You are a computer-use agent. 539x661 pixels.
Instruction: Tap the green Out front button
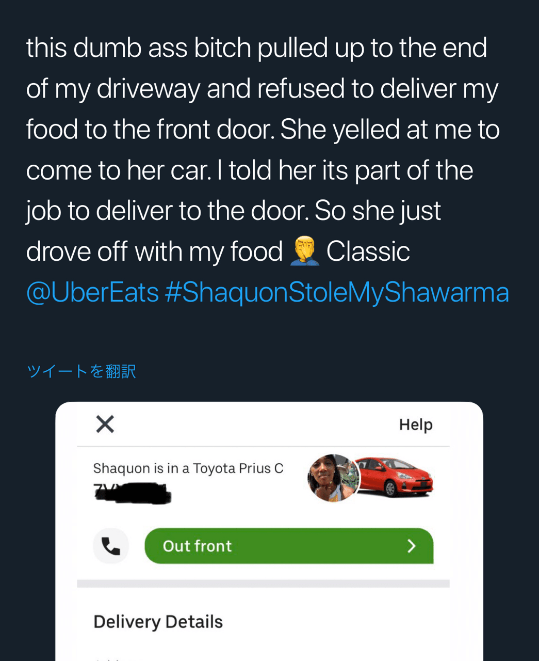click(x=289, y=546)
